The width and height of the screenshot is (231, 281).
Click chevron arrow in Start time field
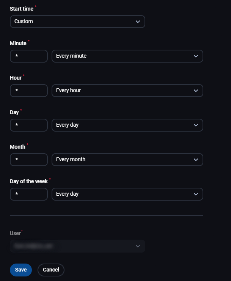click(x=138, y=22)
